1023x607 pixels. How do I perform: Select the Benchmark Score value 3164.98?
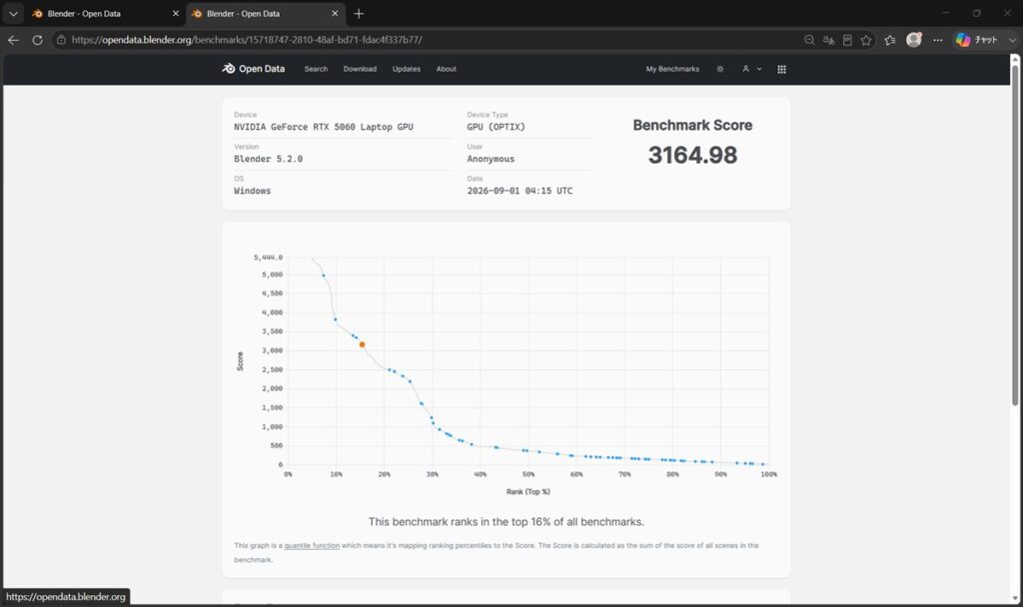click(x=693, y=155)
